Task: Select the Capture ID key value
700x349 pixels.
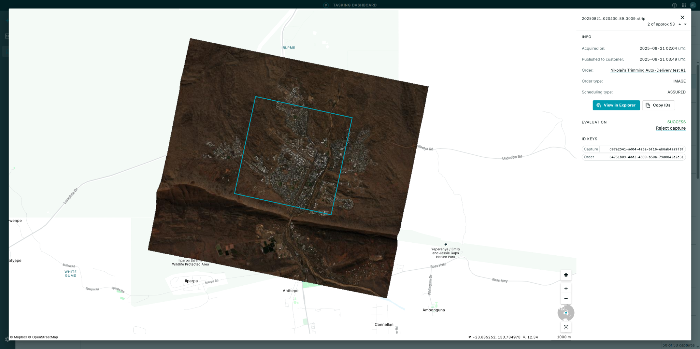Action: tap(646, 149)
